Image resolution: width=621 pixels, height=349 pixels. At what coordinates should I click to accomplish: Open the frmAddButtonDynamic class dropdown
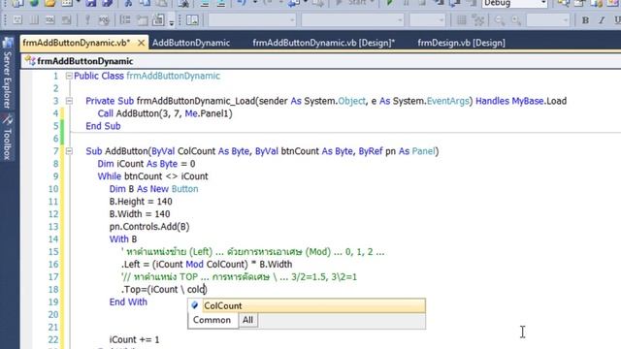pyautogui.click(x=321, y=61)
